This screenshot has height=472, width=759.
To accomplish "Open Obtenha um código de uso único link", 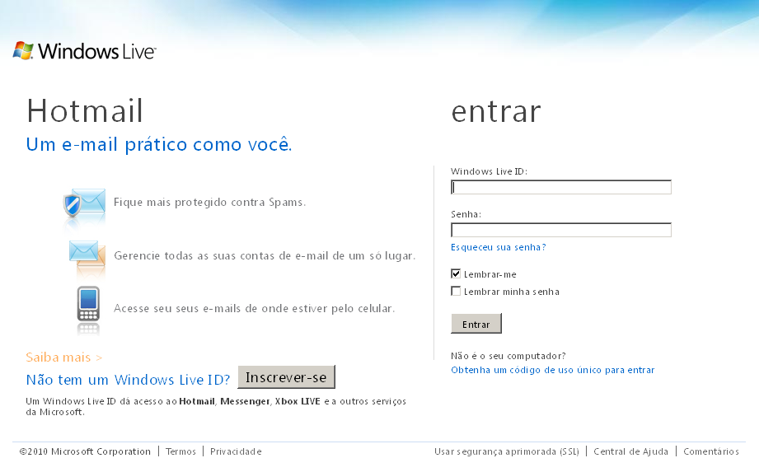I will 552,370.
